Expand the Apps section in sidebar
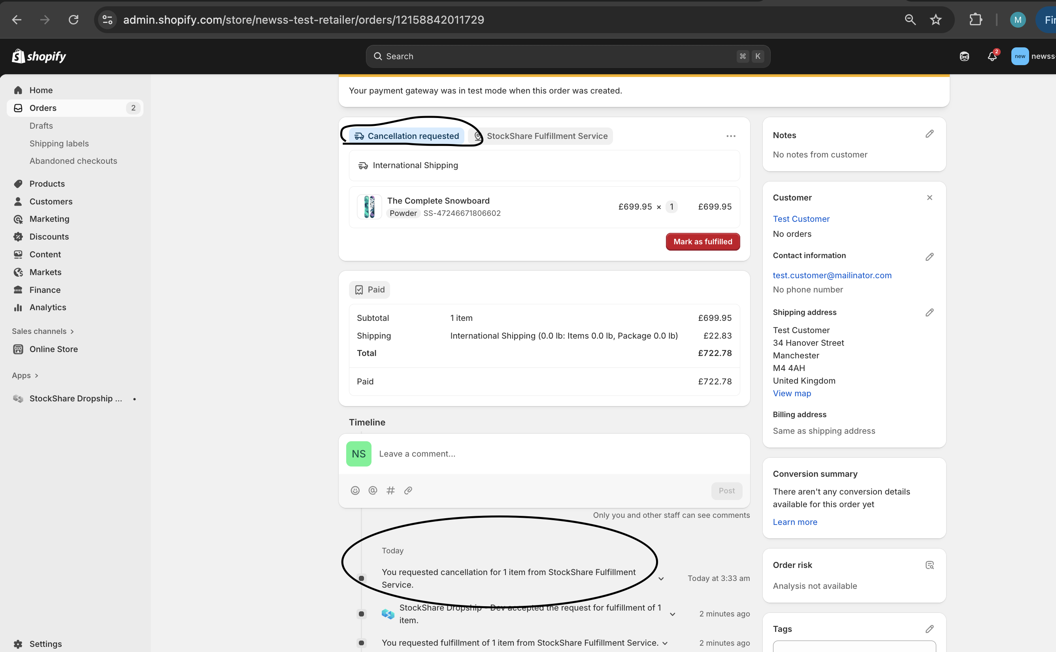Screen dimensions: 1056x652 (25, 375)
